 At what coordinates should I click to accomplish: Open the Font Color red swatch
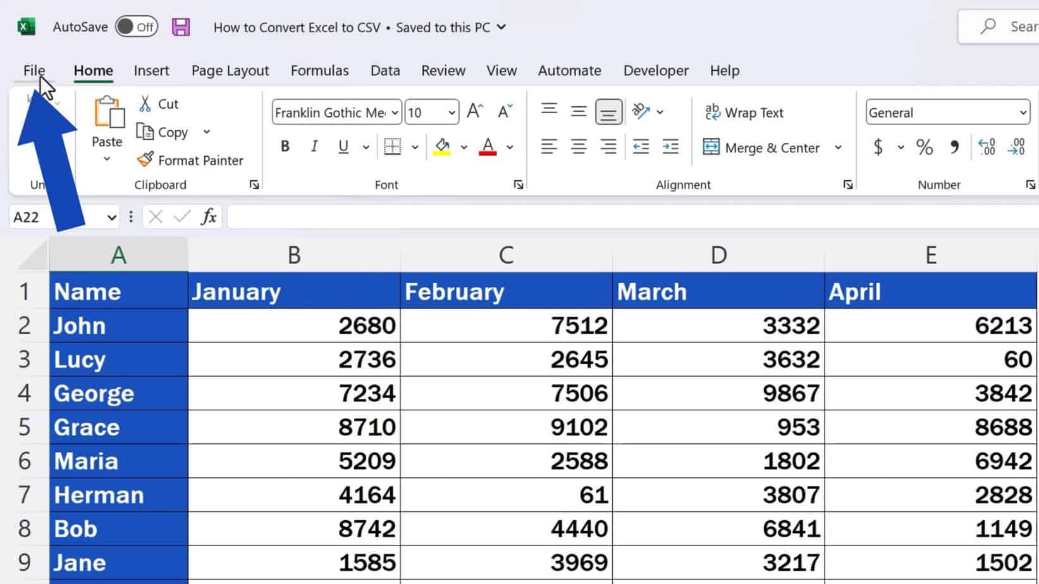pyautogui.click(x=487, y=147)
